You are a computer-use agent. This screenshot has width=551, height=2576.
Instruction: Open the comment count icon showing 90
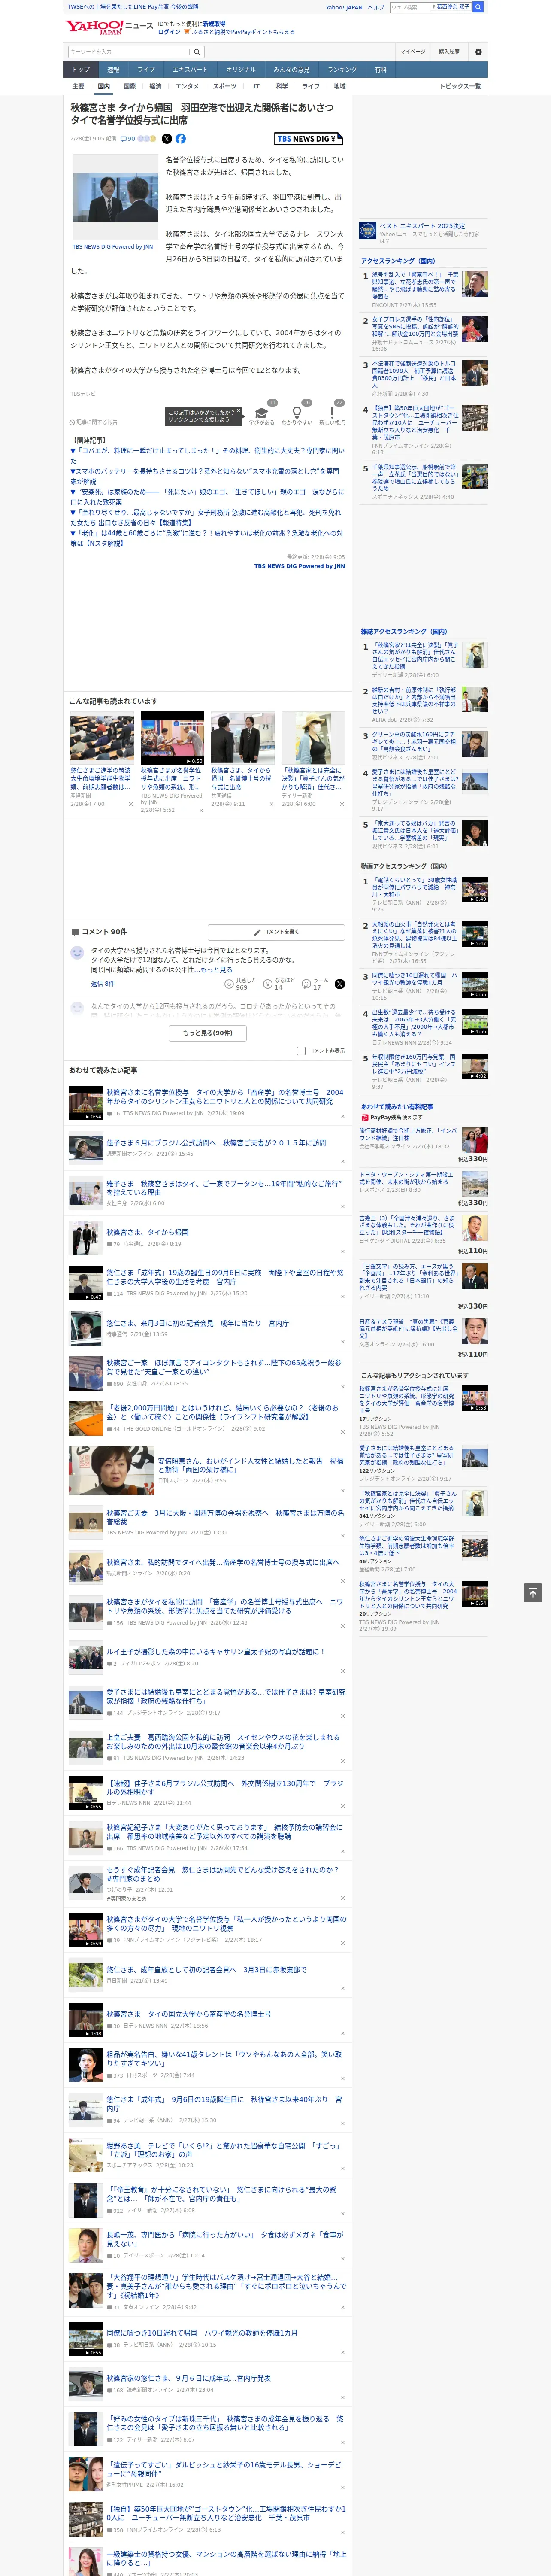point(128,139)
